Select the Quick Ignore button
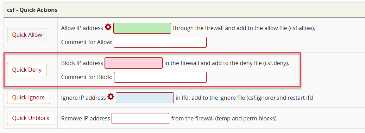Image resolution: width=365 pixels, height=133 pixels. 29,97
